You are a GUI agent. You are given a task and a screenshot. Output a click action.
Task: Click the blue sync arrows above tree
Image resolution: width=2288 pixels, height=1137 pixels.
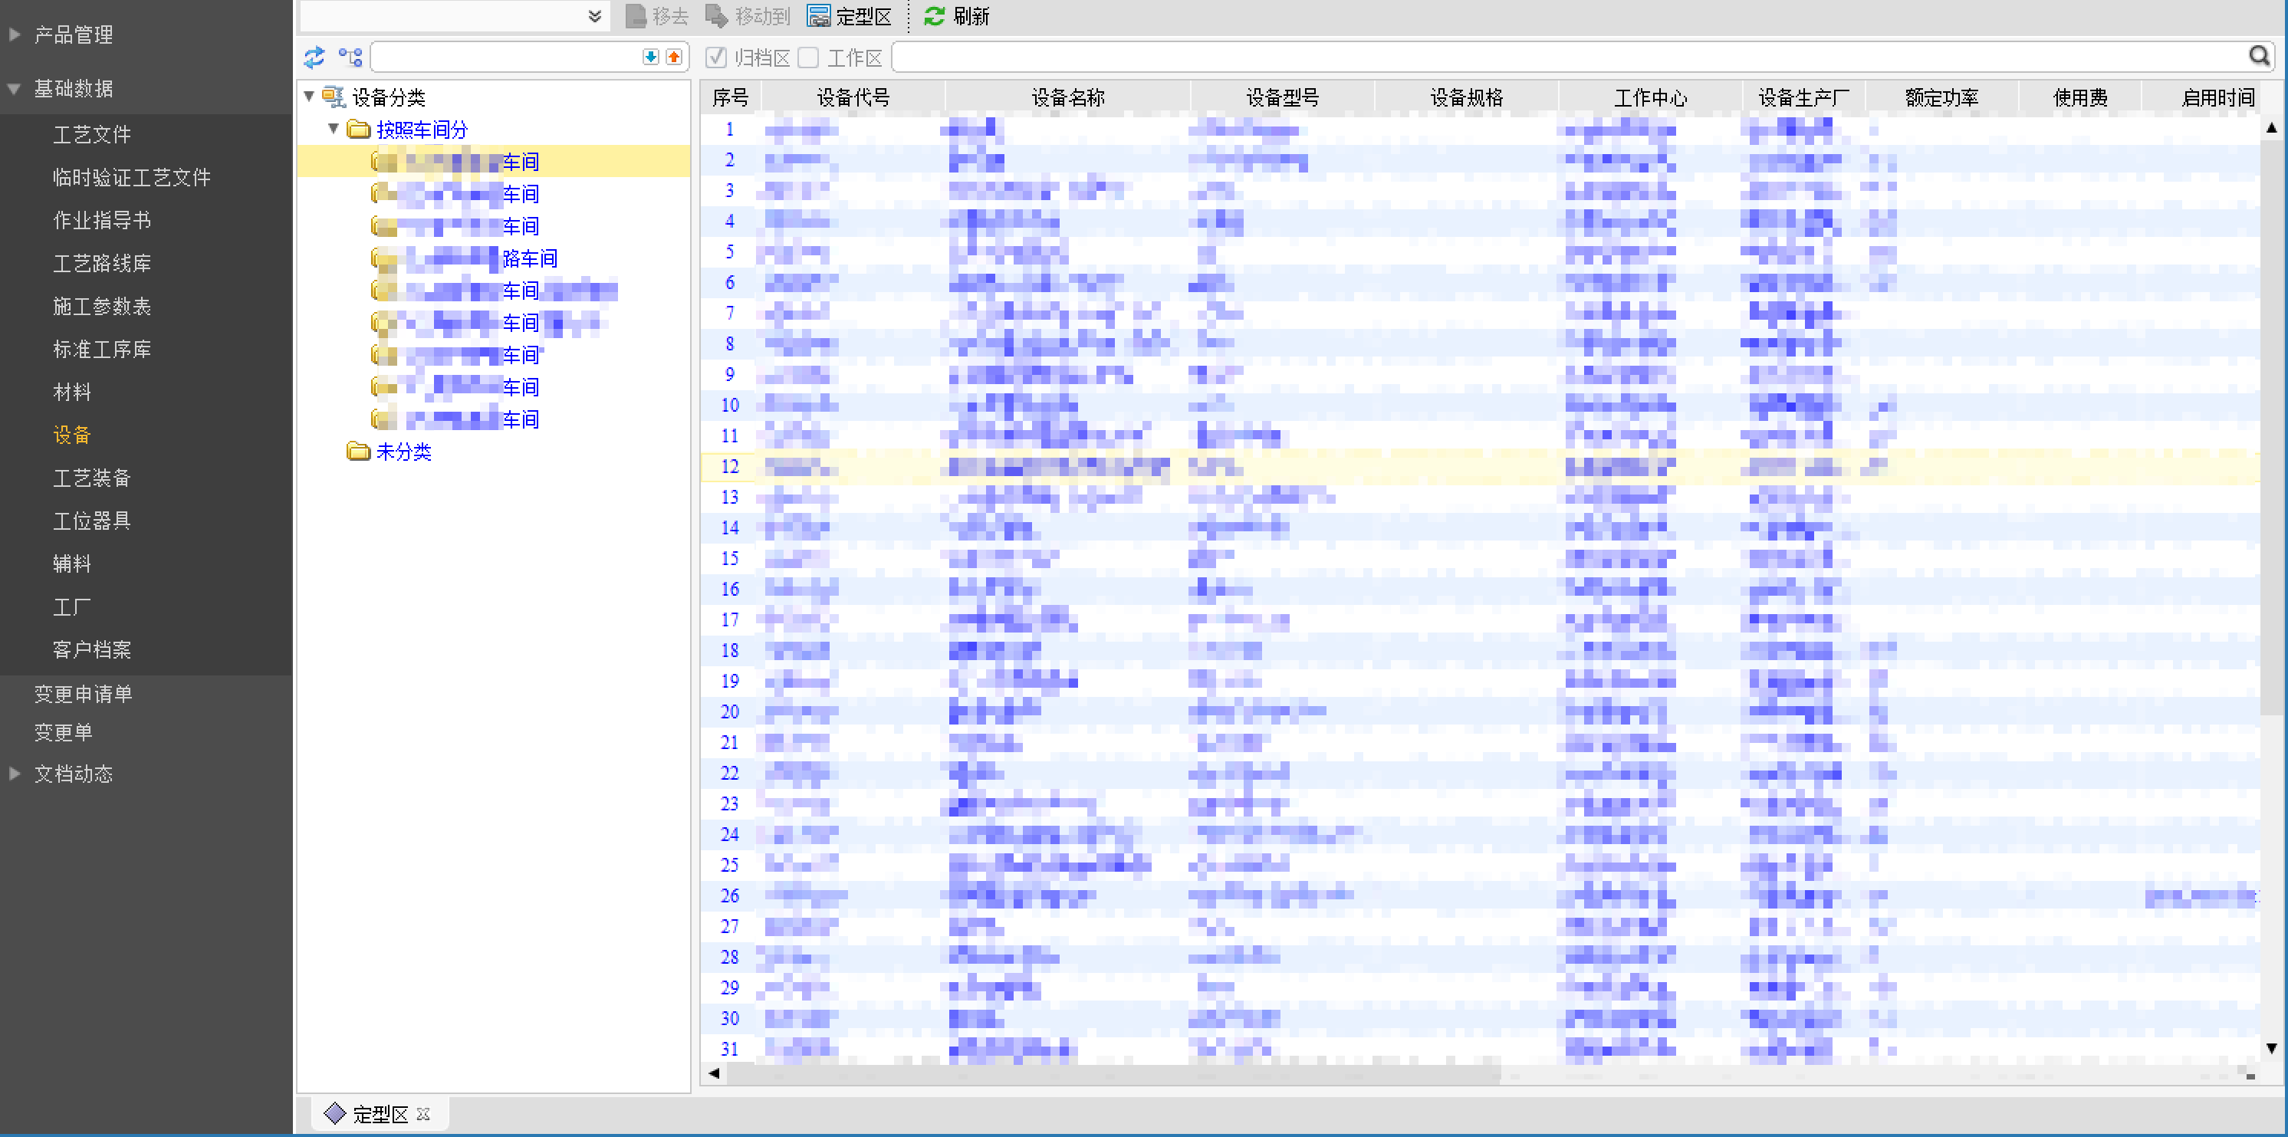coord(314,58)
